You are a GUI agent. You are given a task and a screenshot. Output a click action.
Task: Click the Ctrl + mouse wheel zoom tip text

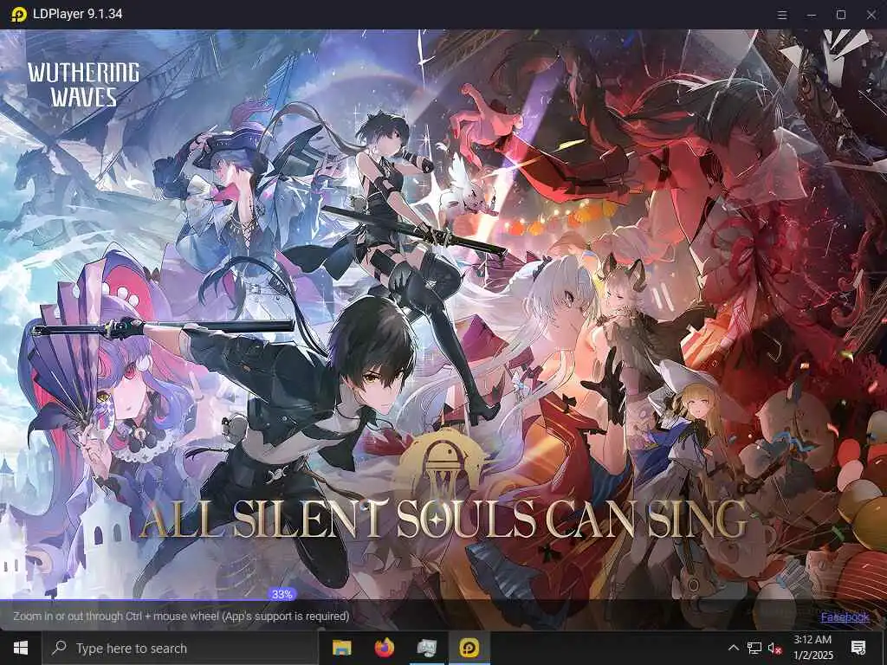click(x=181, y=616)
